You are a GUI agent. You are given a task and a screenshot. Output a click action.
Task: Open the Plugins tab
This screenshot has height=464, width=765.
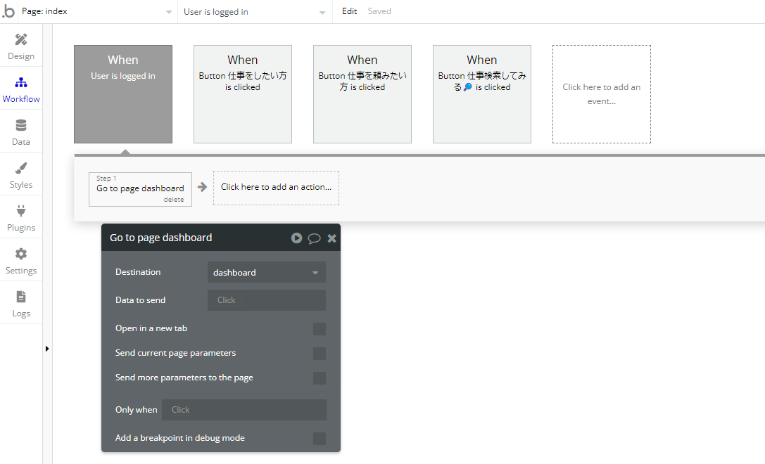tap(21, 219)
